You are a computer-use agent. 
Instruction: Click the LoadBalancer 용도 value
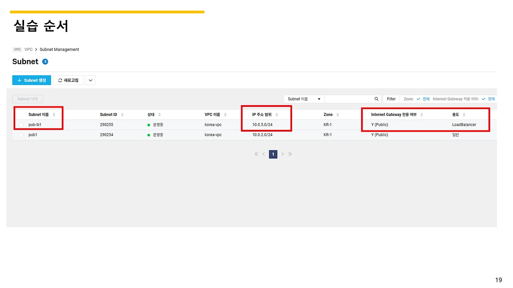(464, 125)
